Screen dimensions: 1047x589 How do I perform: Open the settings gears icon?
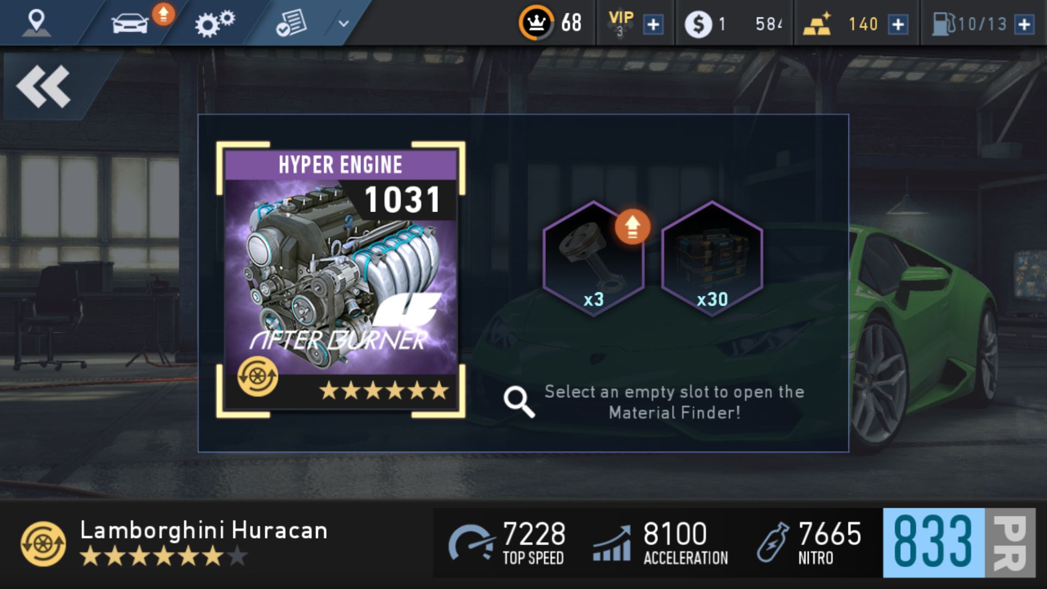click(x=214, y=23)
